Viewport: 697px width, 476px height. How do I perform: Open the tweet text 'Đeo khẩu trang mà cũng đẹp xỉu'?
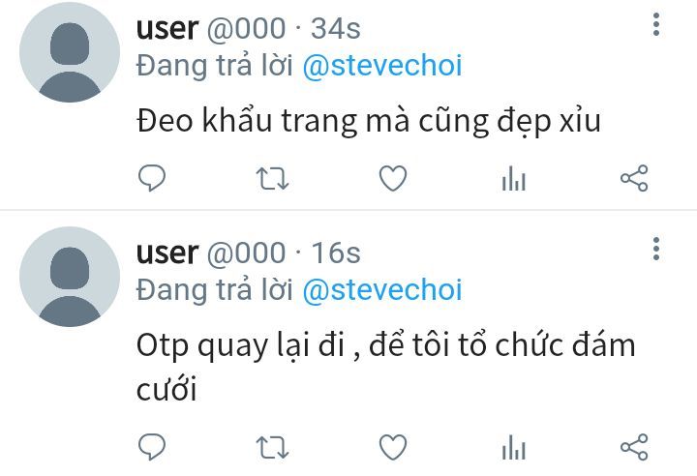pyautogui.click(x=369, y=121)
